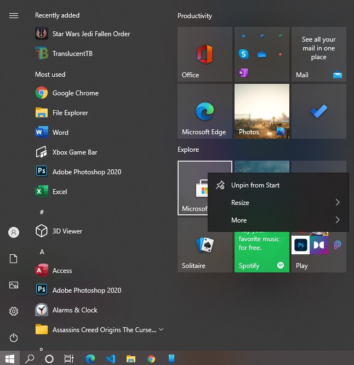Open the More submenu
Viewport: 354px width, 365px height.
point(278,220)
